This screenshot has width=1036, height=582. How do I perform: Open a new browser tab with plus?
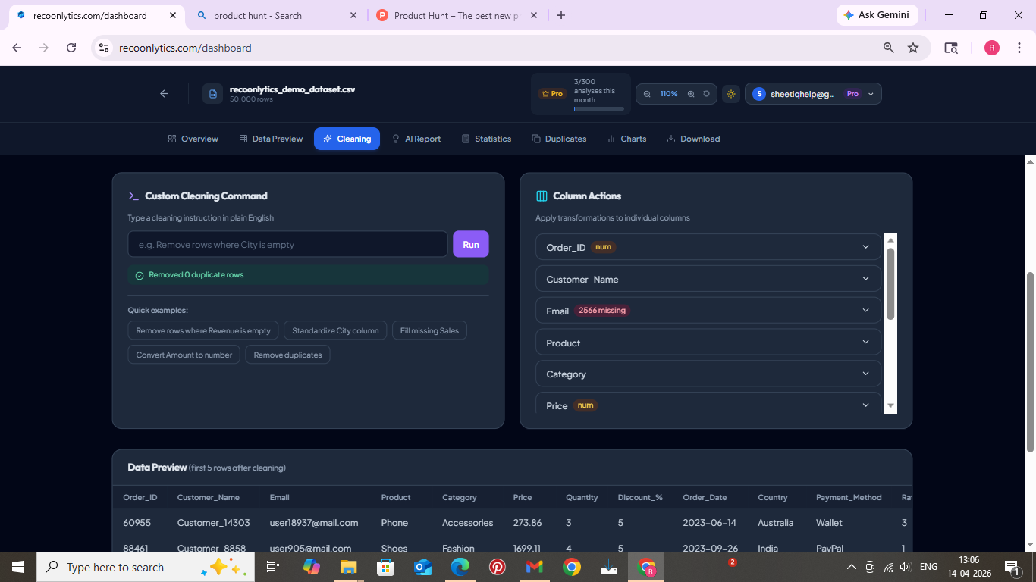tap(561, 15)
